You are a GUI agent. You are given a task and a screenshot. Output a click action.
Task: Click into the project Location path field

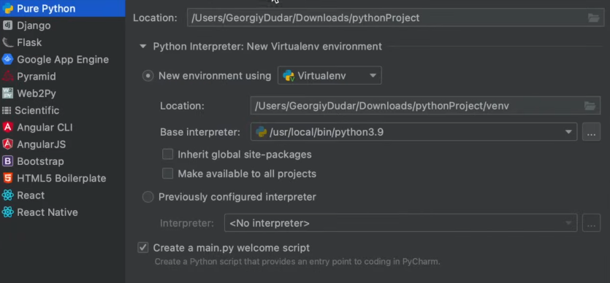click(396, 18)
